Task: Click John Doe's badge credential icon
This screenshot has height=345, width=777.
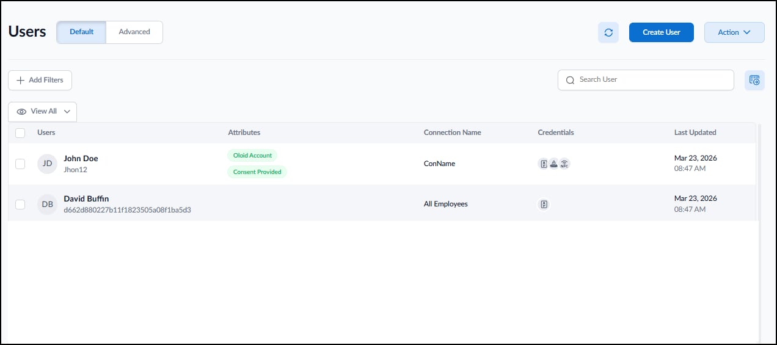Action: click(544, 164)
